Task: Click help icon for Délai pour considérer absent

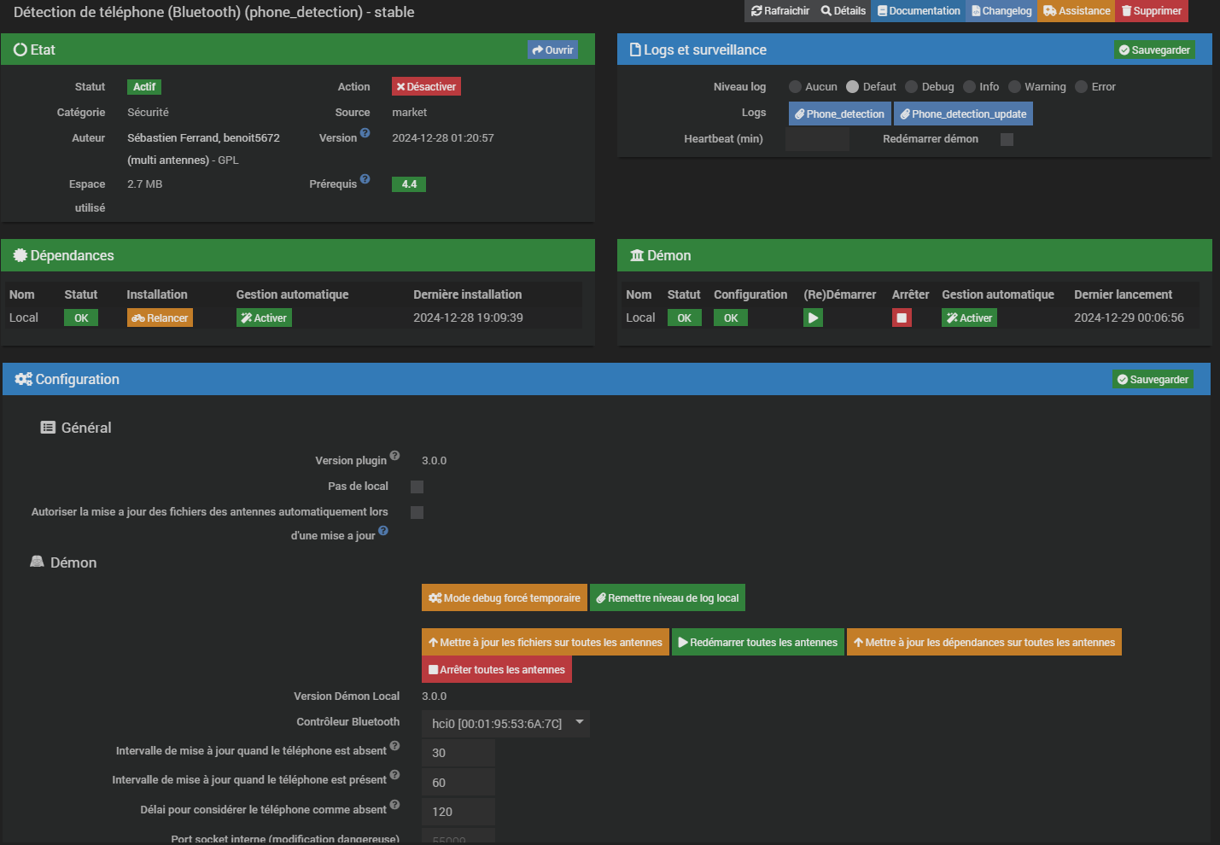Action: [x=394, y=805]
